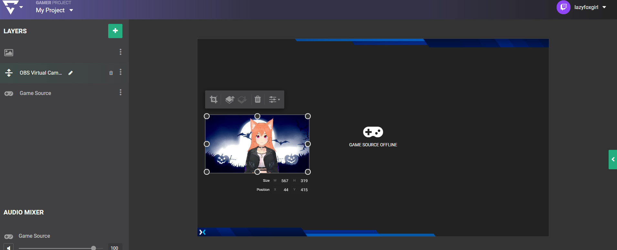
Task: Click the logo icon at the canvas bottom-left
Action: [202, 232]
